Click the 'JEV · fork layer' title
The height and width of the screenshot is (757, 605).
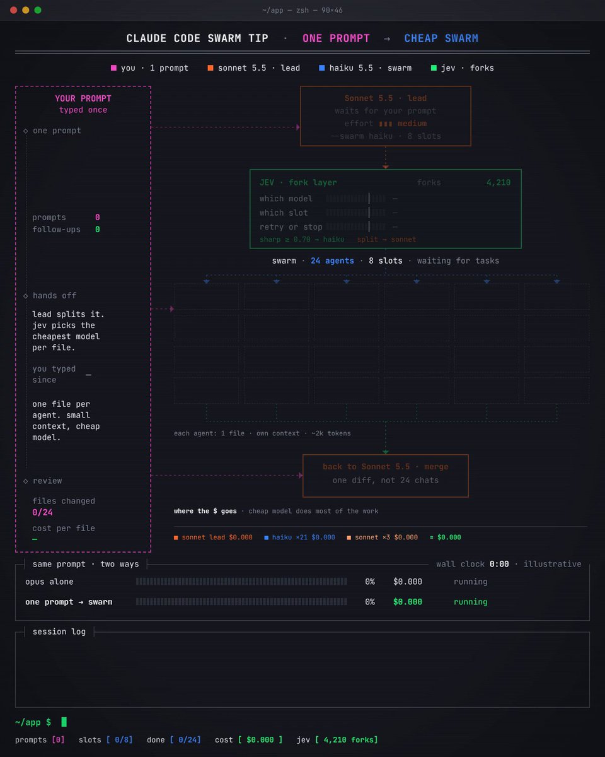tap(298, 182)
